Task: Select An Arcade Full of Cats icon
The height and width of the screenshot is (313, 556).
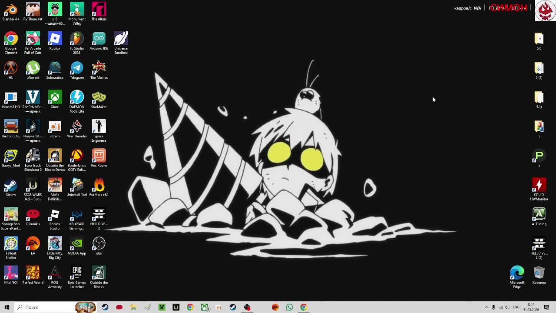Action: (x=33, y=43)
